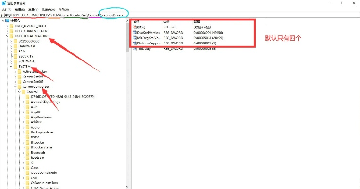360x189 pixels.
Task: Expand the HKEY_CURRENT_USER node
Action: click(x=7, y=31)
